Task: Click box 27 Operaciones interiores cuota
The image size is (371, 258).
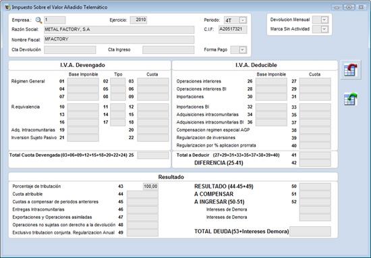Action: [x=315, y=82]
